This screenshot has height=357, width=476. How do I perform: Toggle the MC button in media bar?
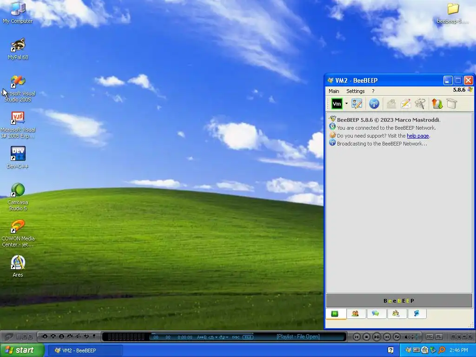(430, 337)
